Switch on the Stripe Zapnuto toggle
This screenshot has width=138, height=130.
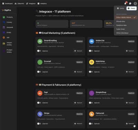click(39, 123)
